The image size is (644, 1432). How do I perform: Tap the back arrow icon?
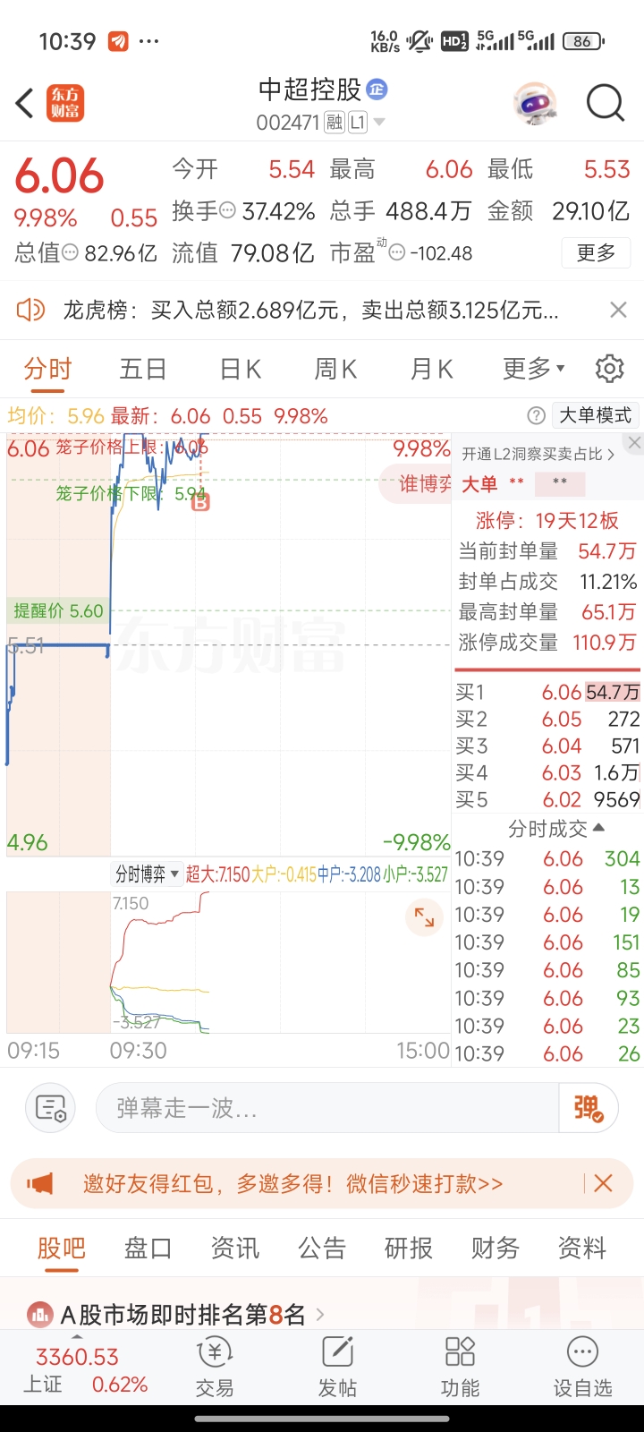(x=25, y=104)
